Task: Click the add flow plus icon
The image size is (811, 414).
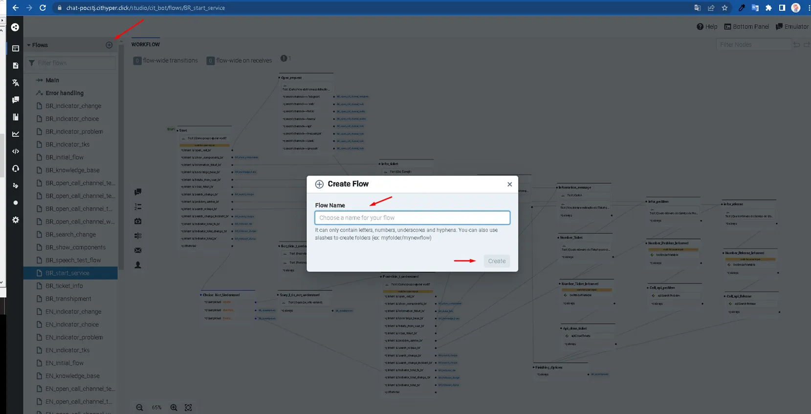Action: click(x=109, y=45)
